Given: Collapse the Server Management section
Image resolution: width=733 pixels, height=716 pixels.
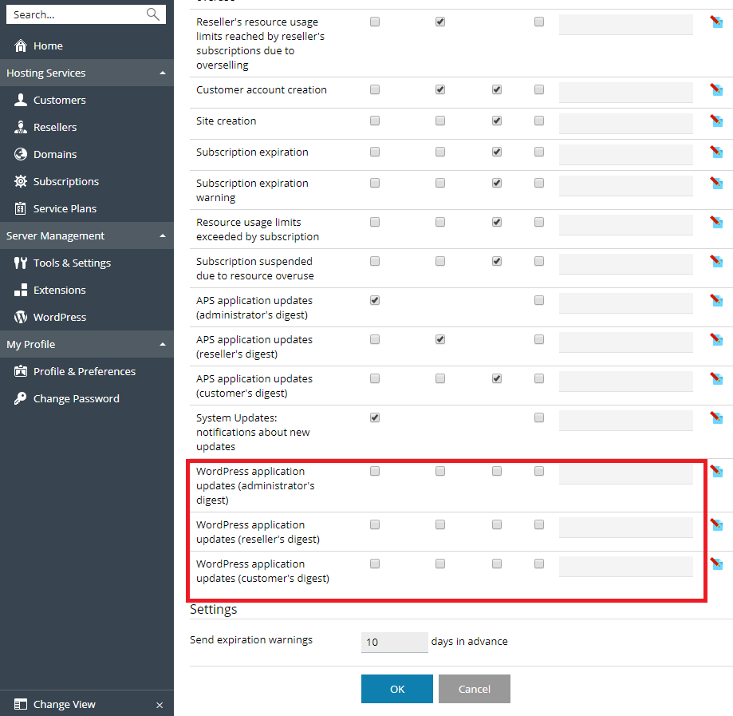Looking at the screenshot, I should 163,235.
